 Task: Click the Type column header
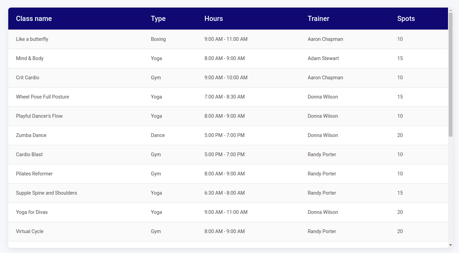[158, 19]
